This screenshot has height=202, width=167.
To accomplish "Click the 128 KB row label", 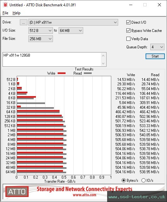I will point(10,116).
